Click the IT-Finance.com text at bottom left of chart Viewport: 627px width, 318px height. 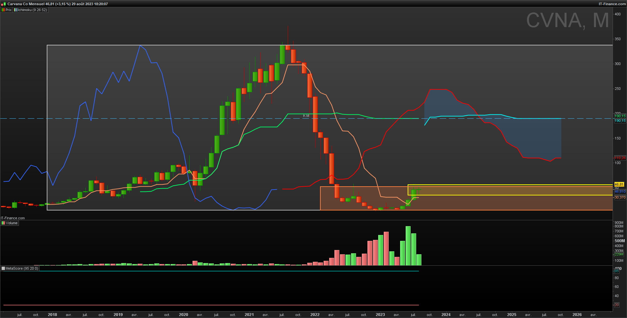point(13,218)
